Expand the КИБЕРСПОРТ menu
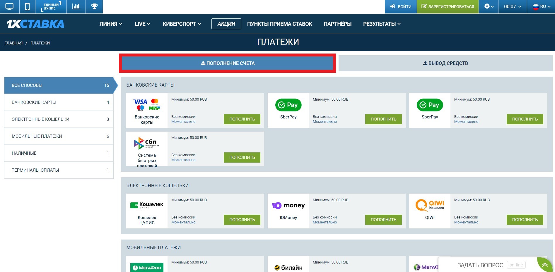This screenshot has height=272, width=555. click(182, 24)
